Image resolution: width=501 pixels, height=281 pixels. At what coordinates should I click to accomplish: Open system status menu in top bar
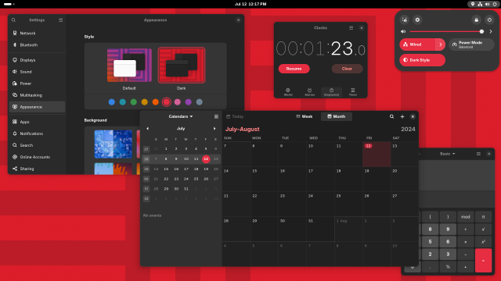point(484,4)
